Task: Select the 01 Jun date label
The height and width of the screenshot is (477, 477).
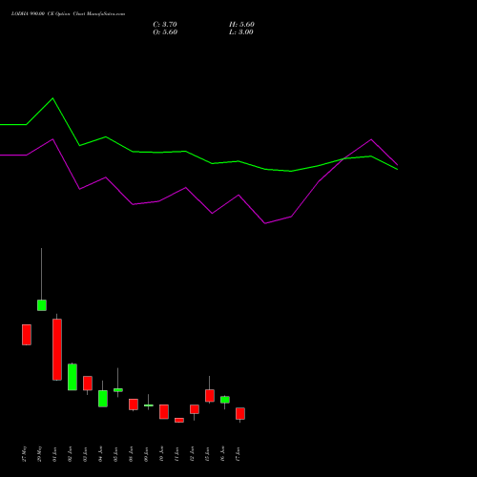Action: 55,454
